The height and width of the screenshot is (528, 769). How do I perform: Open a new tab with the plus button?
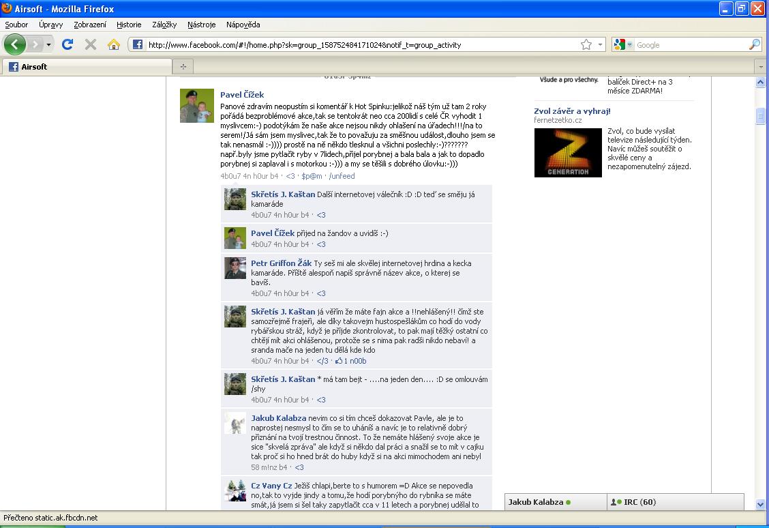click(x=183, y=66)
